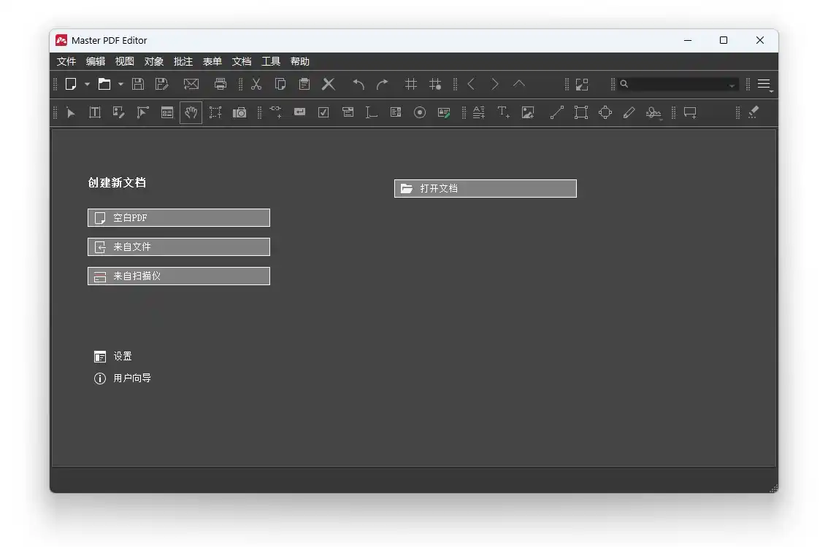Click the cut scissors icon
The height and width of the screenshot is (547, 828).
pos(256,84)
